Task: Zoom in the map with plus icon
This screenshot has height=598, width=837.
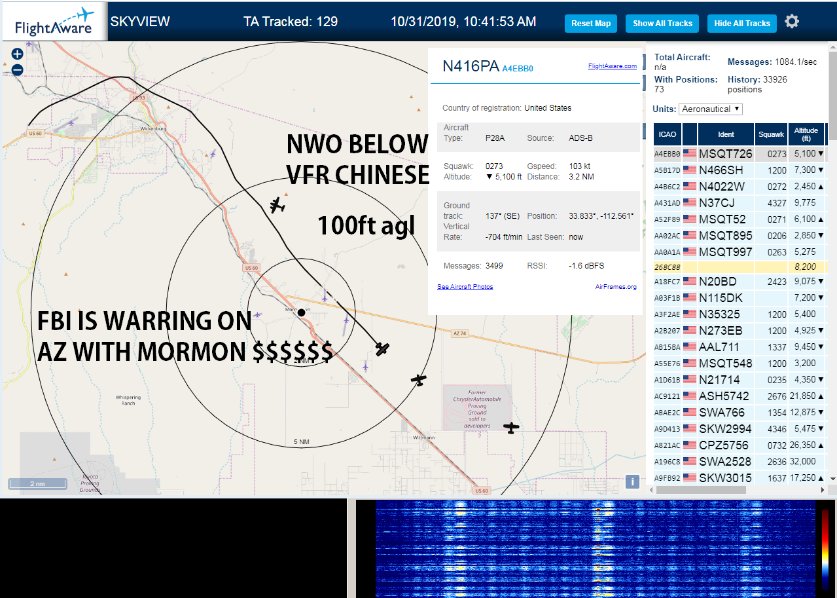Action: (x=18, y=54)
